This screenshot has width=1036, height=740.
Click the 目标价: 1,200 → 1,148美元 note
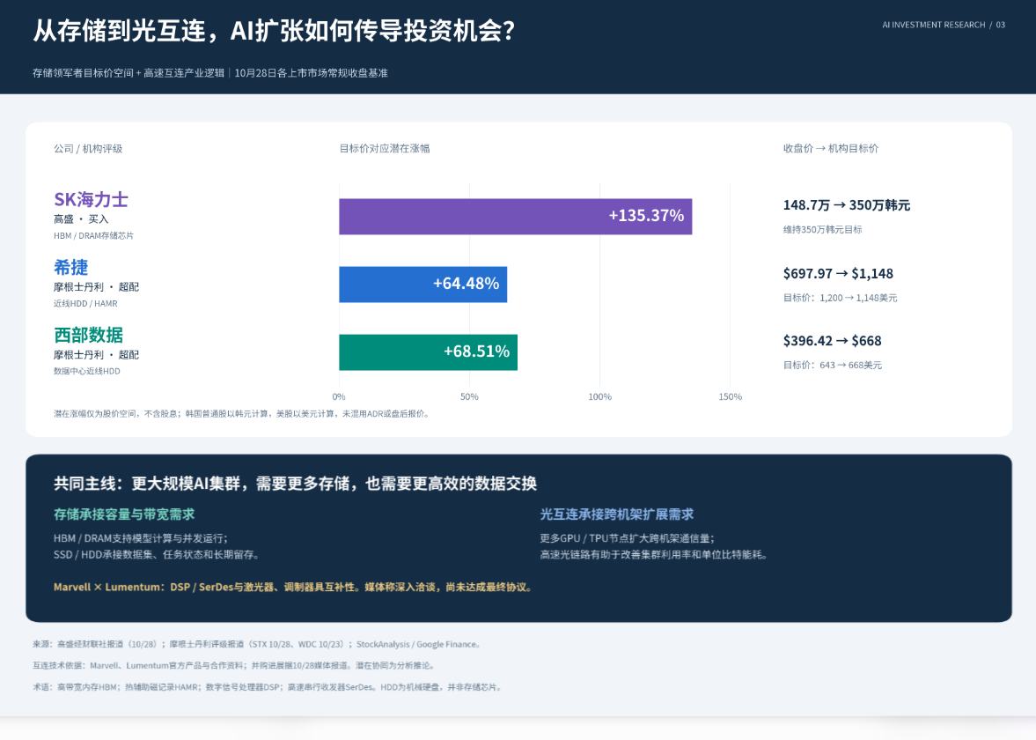tap(840, 298)
